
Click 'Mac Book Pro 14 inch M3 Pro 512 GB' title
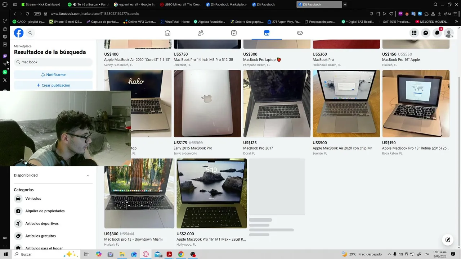[203, 60]
